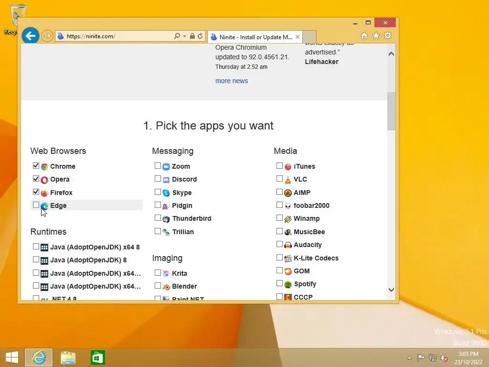Screen dimensions: 489x367
Task: Select the Ninite browser tab
Action: (x=255, y=37)
